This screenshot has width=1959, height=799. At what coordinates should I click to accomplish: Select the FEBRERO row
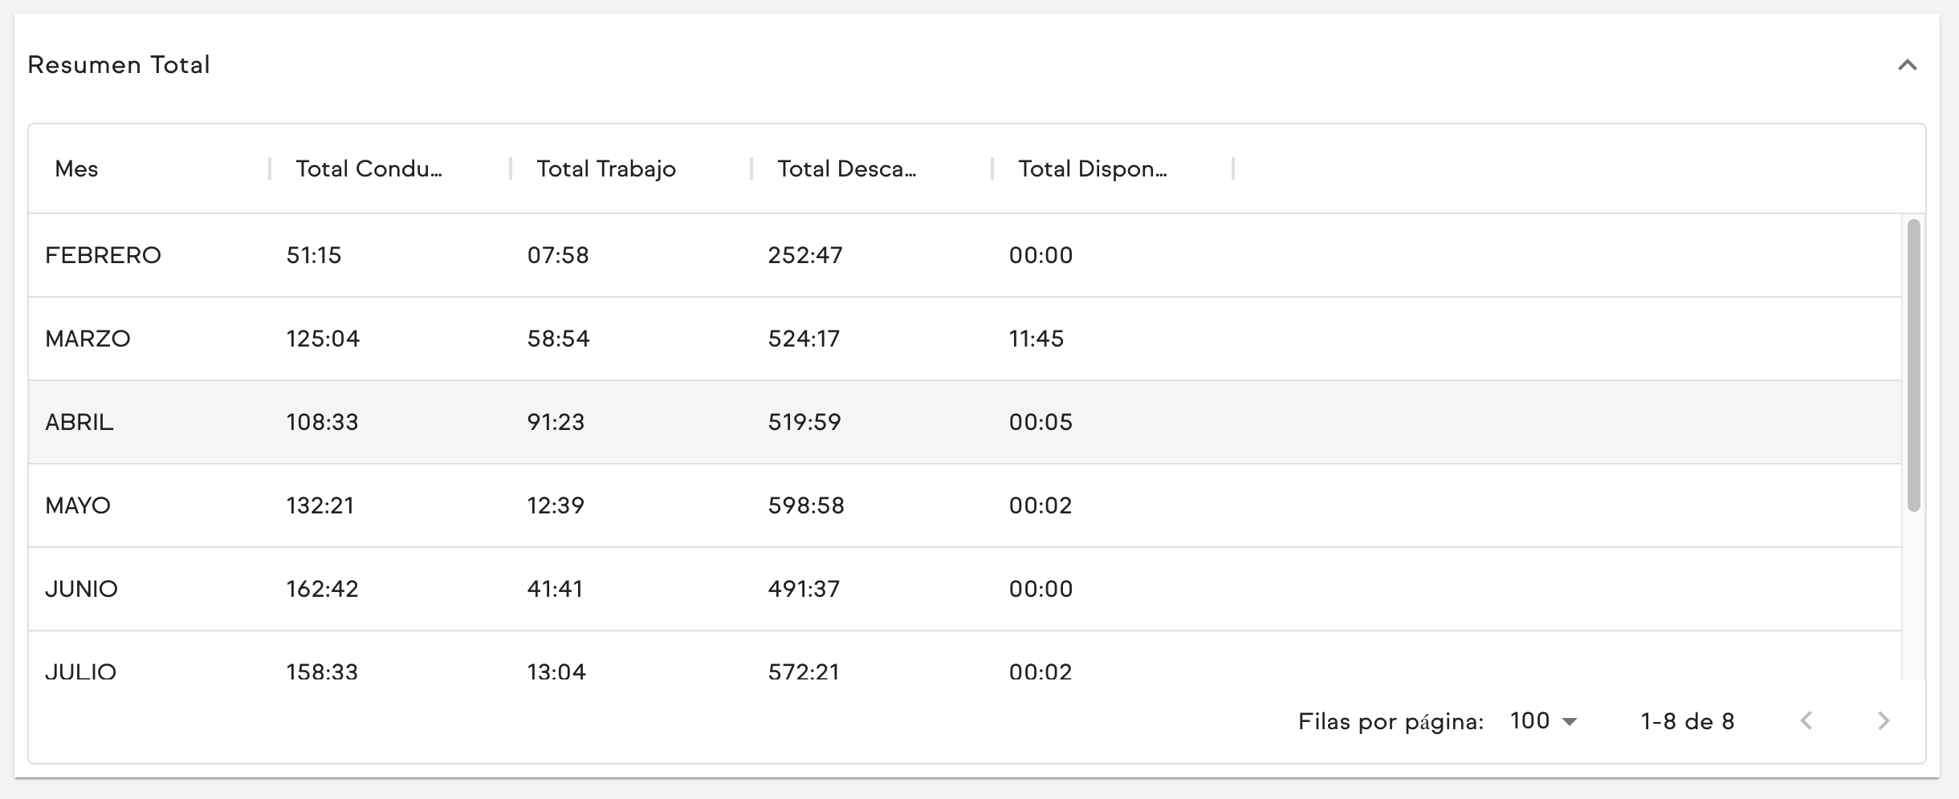click(103, 255)
